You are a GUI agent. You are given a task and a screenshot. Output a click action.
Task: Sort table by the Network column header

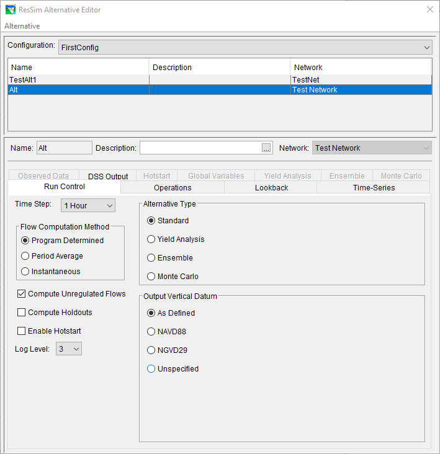tap(361, 67)
